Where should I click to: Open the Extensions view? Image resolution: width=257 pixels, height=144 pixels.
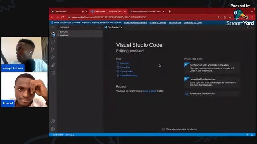point(53,65)
